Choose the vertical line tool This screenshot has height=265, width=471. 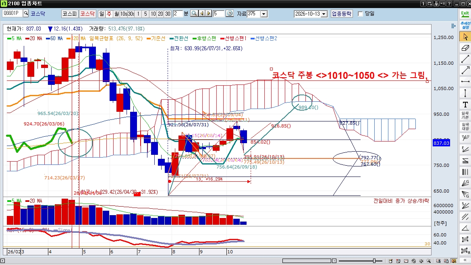click(465, 93)
